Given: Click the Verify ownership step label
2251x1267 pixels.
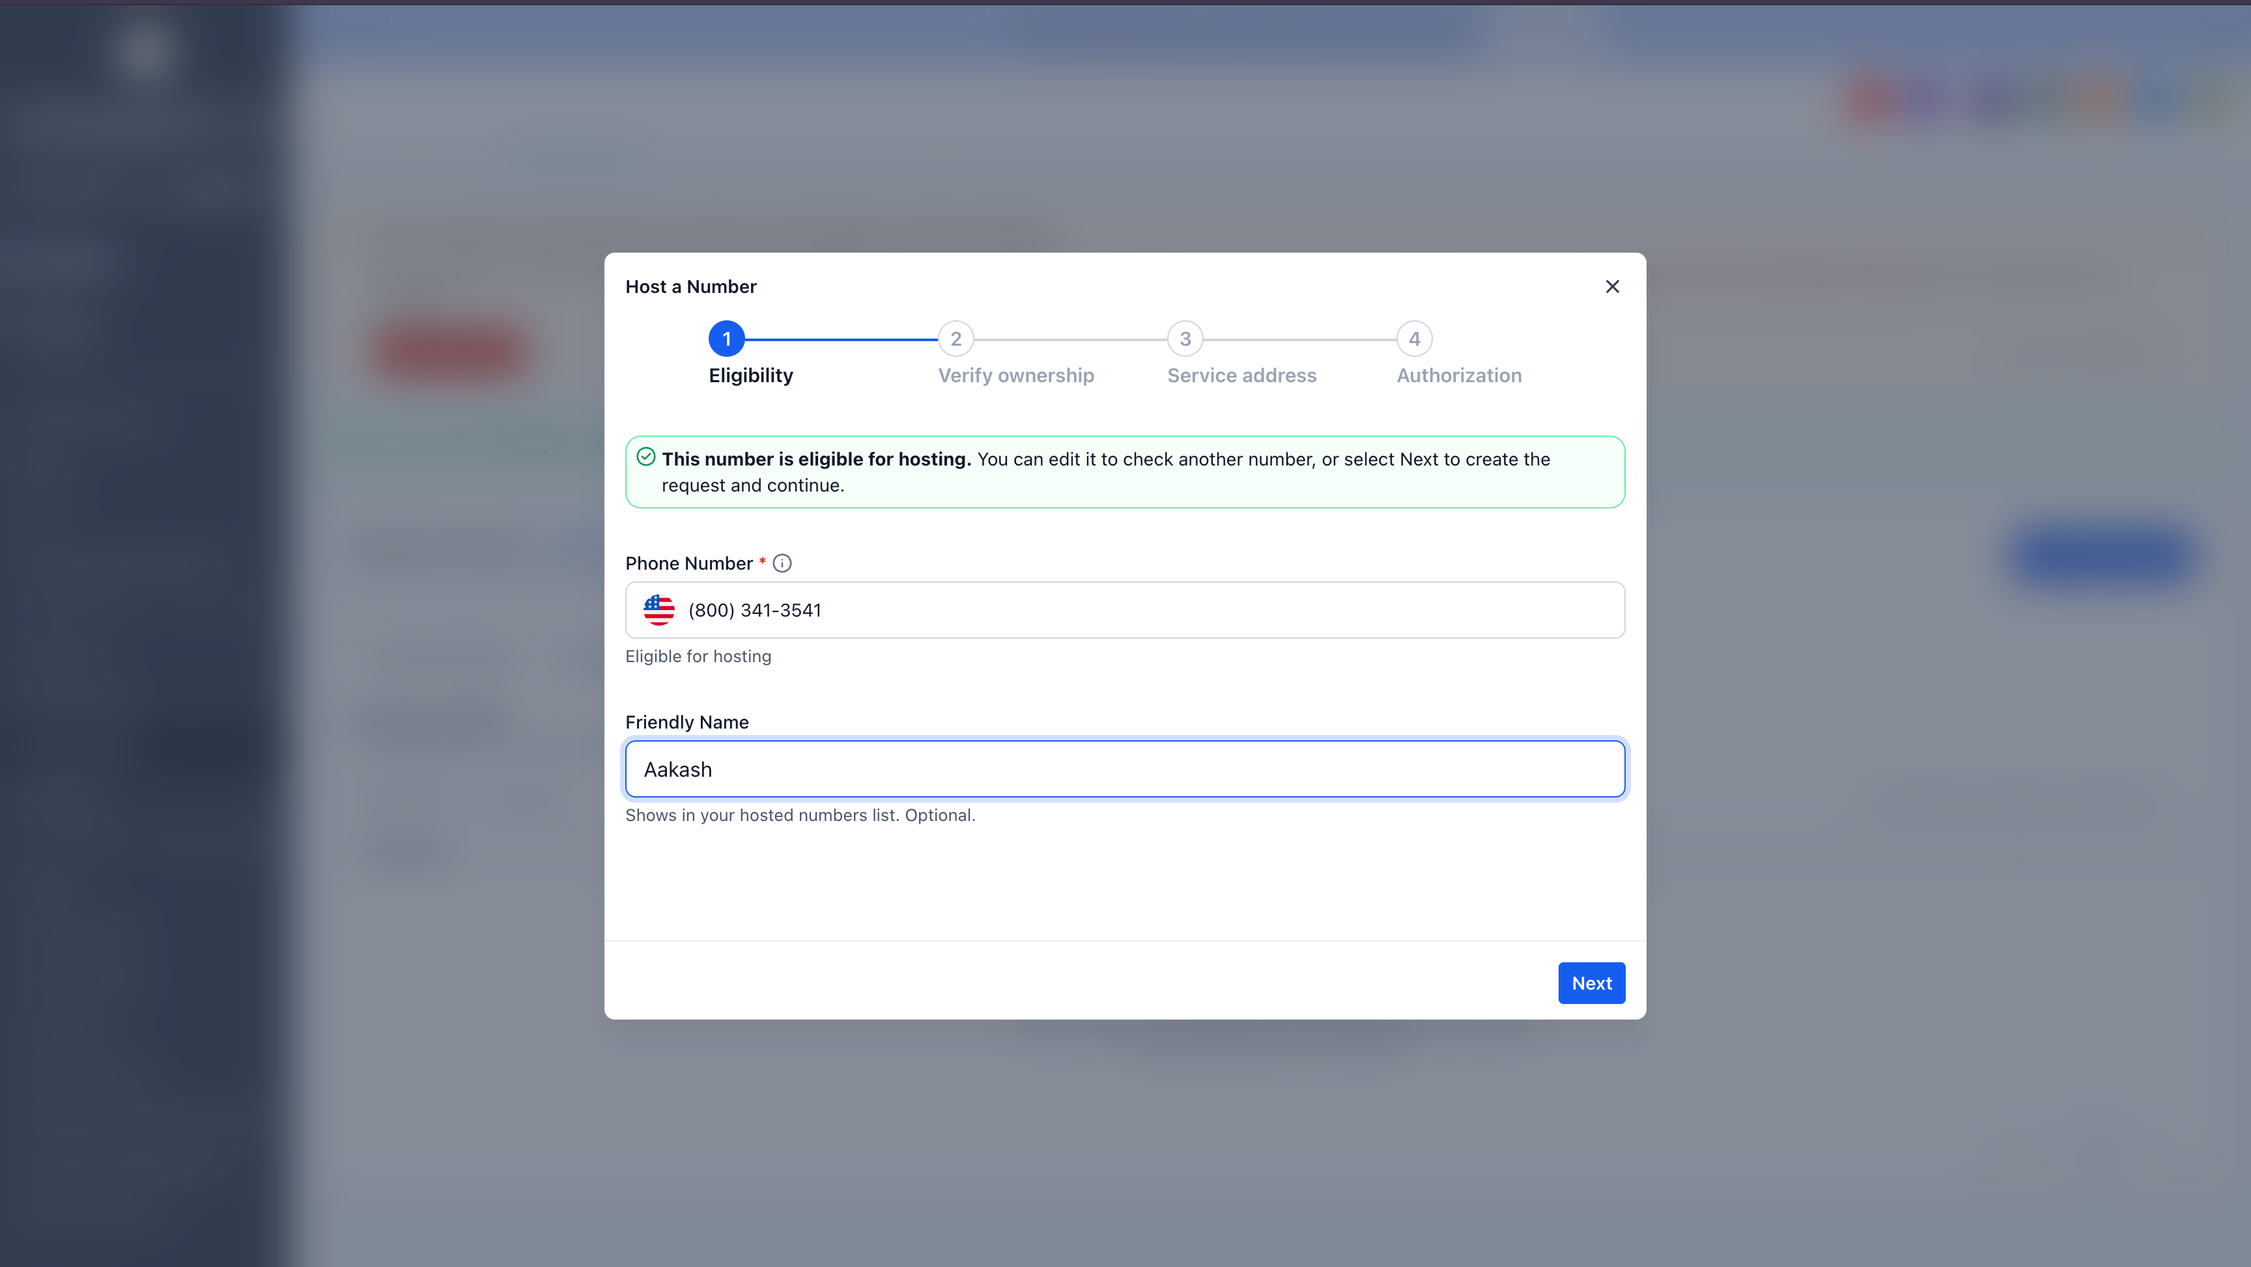Looking at the screenshot, I should (x=1015, y=376).
